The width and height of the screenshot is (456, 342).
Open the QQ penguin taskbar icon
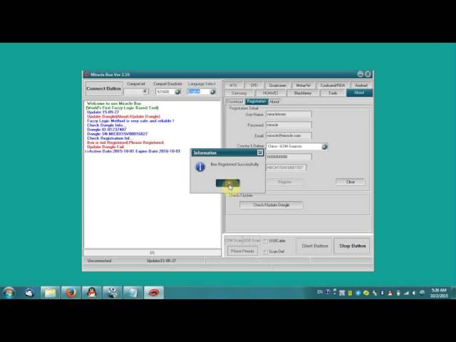point(92,293)
